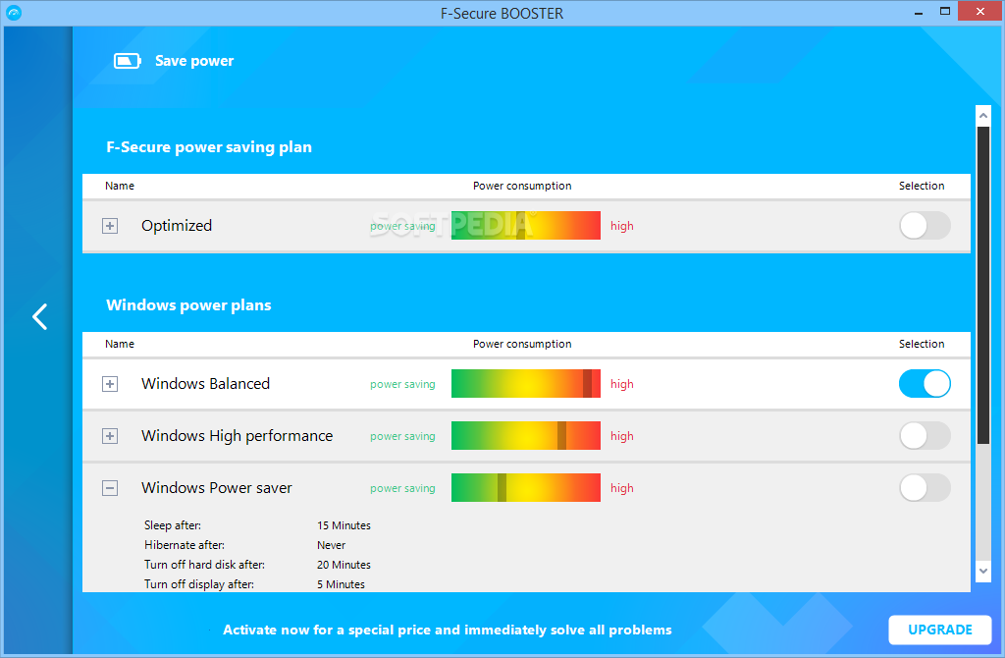Minimize the F-Secure BOOSTER window
The width and height of the screenshot is (1005, 658).
coord(918,12)
